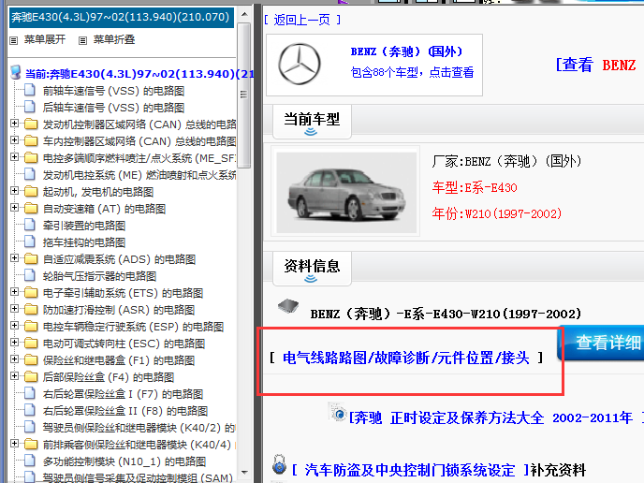Click the 菜单展开 menu label
Screen dimensions: 644x483
(x=45, y=40)
